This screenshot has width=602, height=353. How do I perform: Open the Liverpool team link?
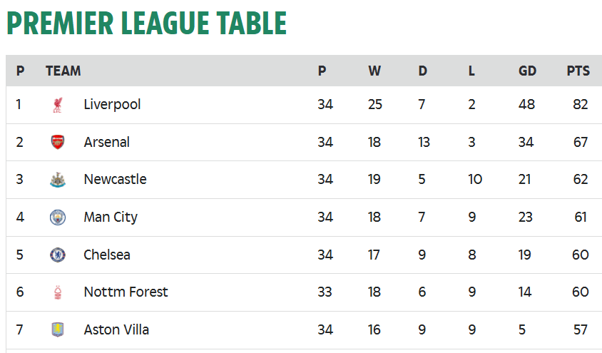pyautogui.click(x=112, y=104)
